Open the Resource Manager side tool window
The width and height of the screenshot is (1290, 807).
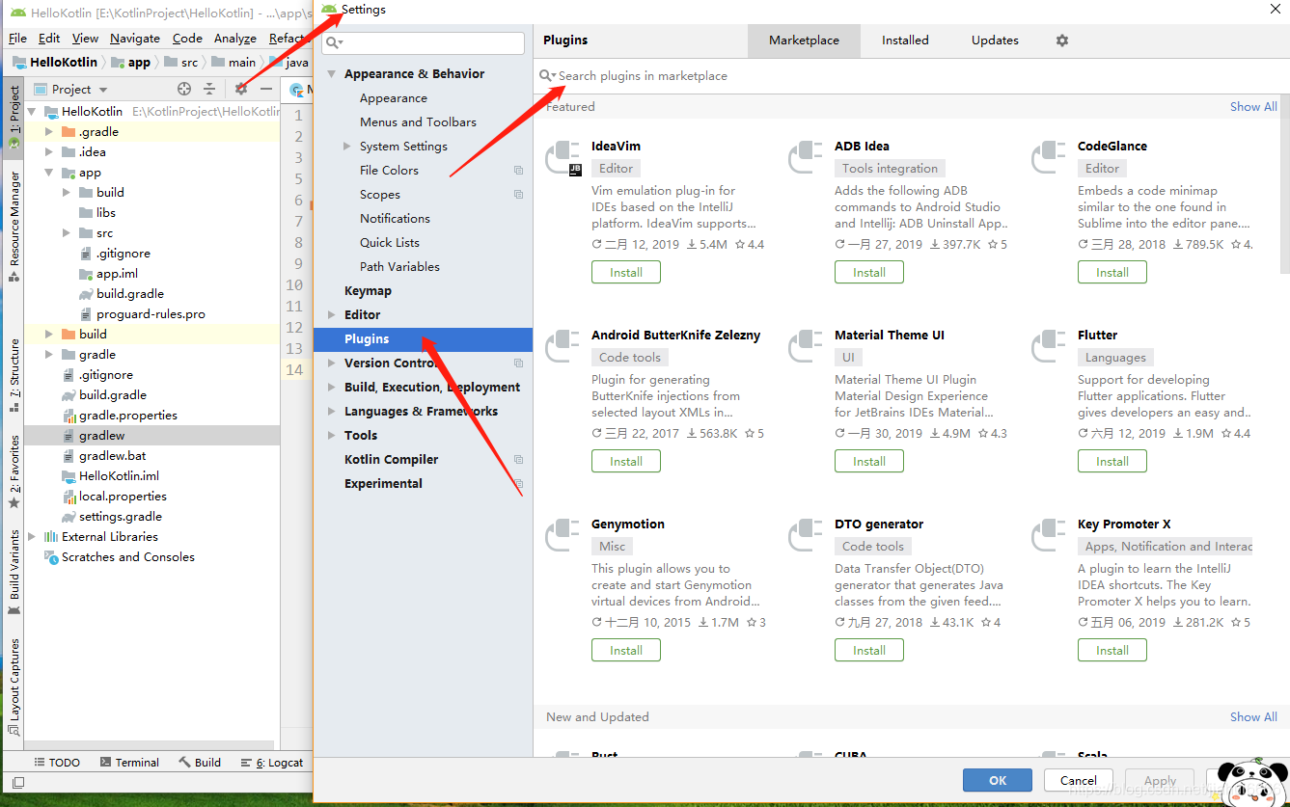tap(14, 227)
